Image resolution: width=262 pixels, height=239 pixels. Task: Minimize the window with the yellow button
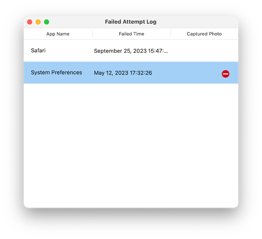point(38,22)
